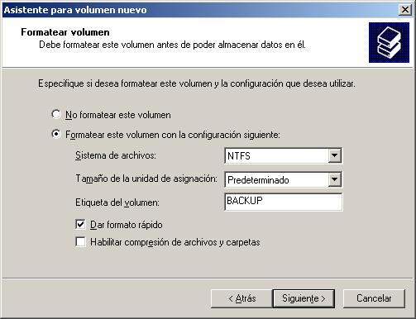The image size is (416, 319).
Task: Continue with the Siguiente button
Action: pos(304,298)
